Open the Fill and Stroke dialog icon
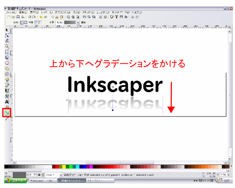This screenshot has width=235, height=188. (x=112, y=17)
